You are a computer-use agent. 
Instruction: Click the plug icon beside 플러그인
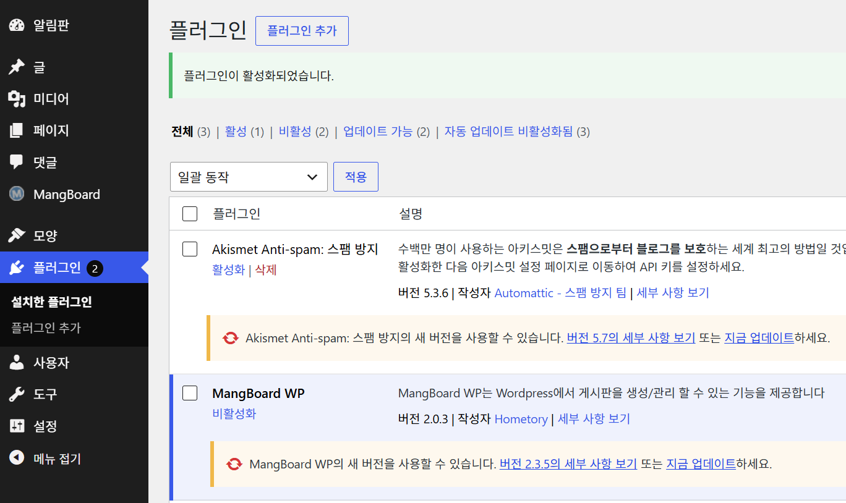point(17,268)
